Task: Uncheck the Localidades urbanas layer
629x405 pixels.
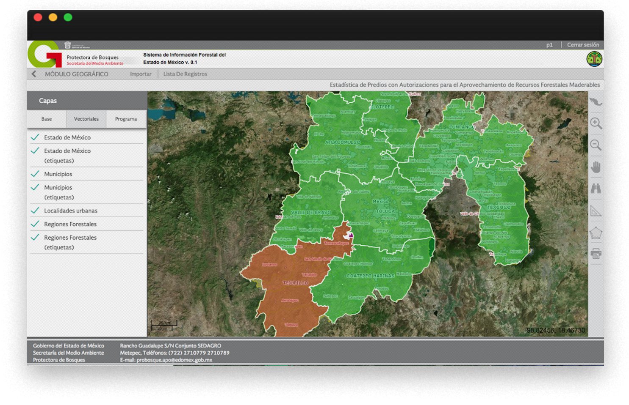Action: tap(35, 210)
